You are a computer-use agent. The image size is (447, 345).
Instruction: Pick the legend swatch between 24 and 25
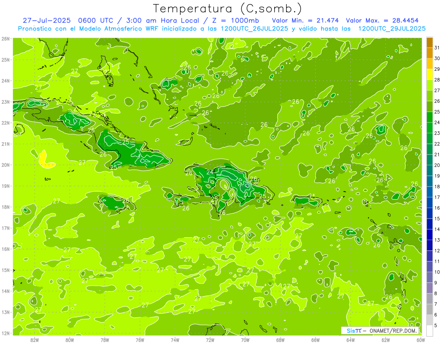pyautogui.click(x=429, y=117)
